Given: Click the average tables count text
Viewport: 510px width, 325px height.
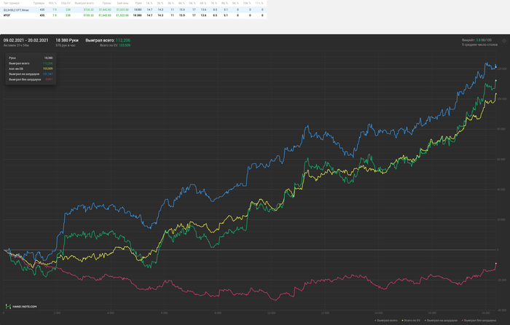Looking at the screenshot, I should (x=479, y=44).
